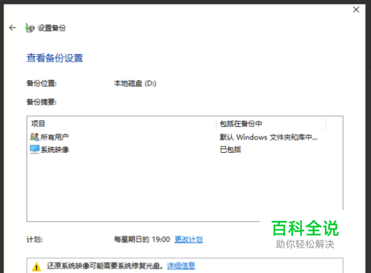
Task: Click the backup wizard icon beside 设置备份
Action: [x=30, y=28]
